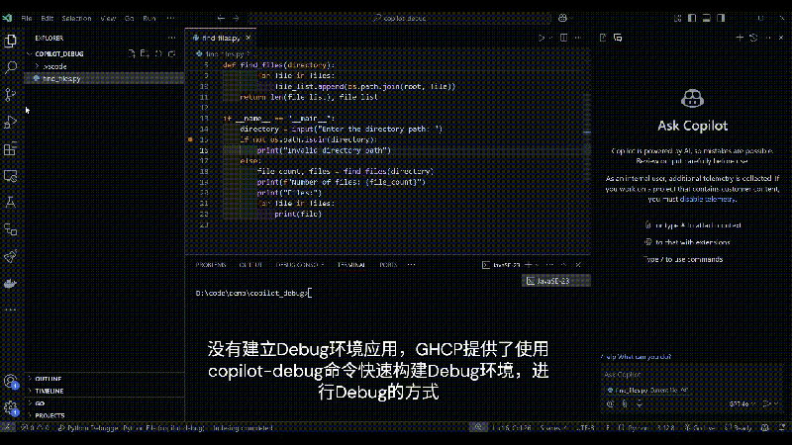Click the Python Debugger status bar item

coord(131,428)
